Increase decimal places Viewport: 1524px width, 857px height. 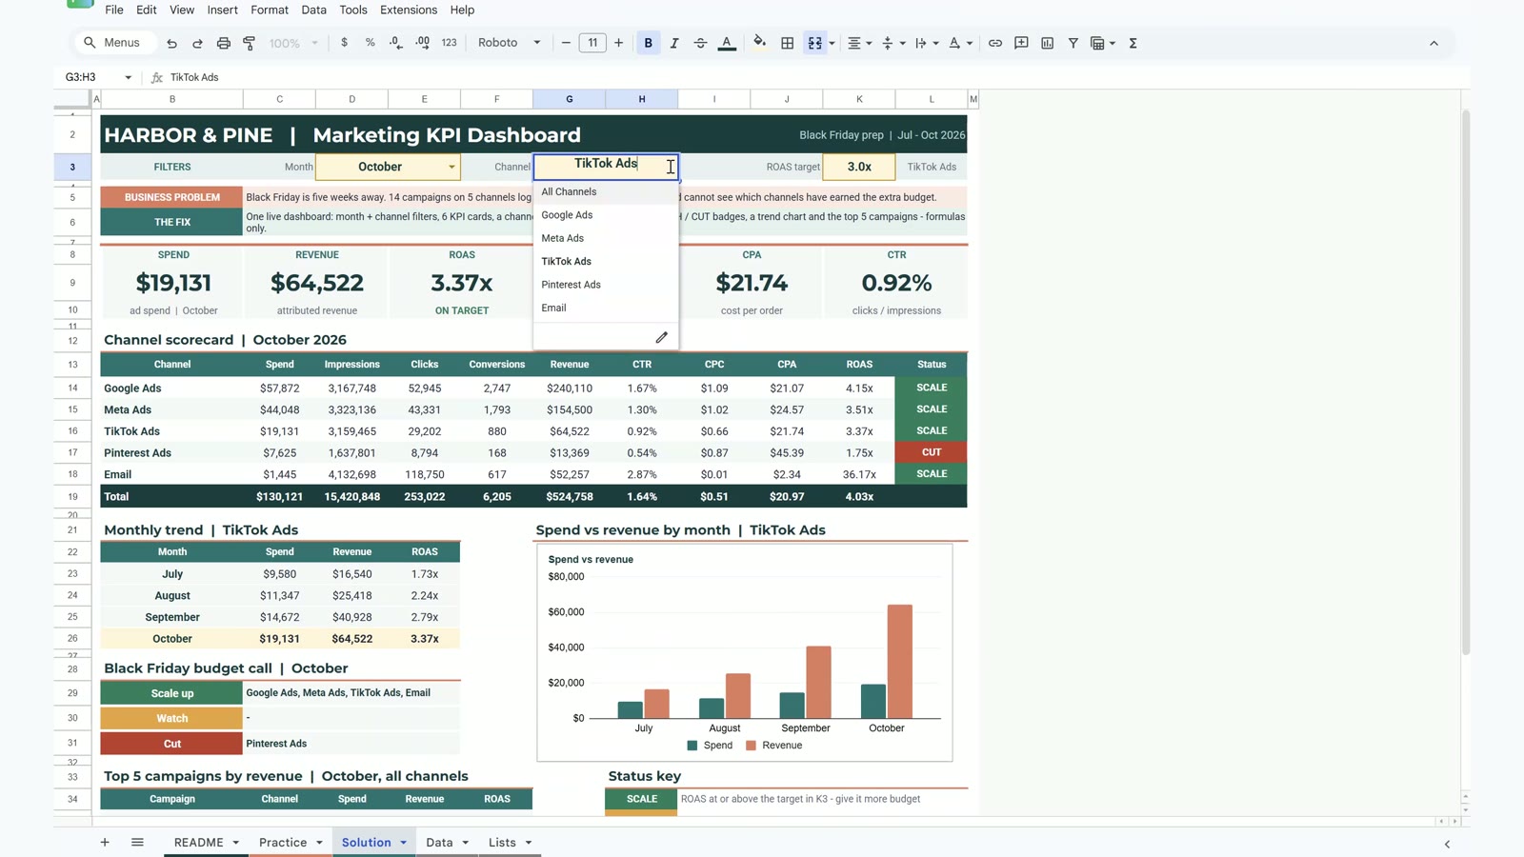423,43
